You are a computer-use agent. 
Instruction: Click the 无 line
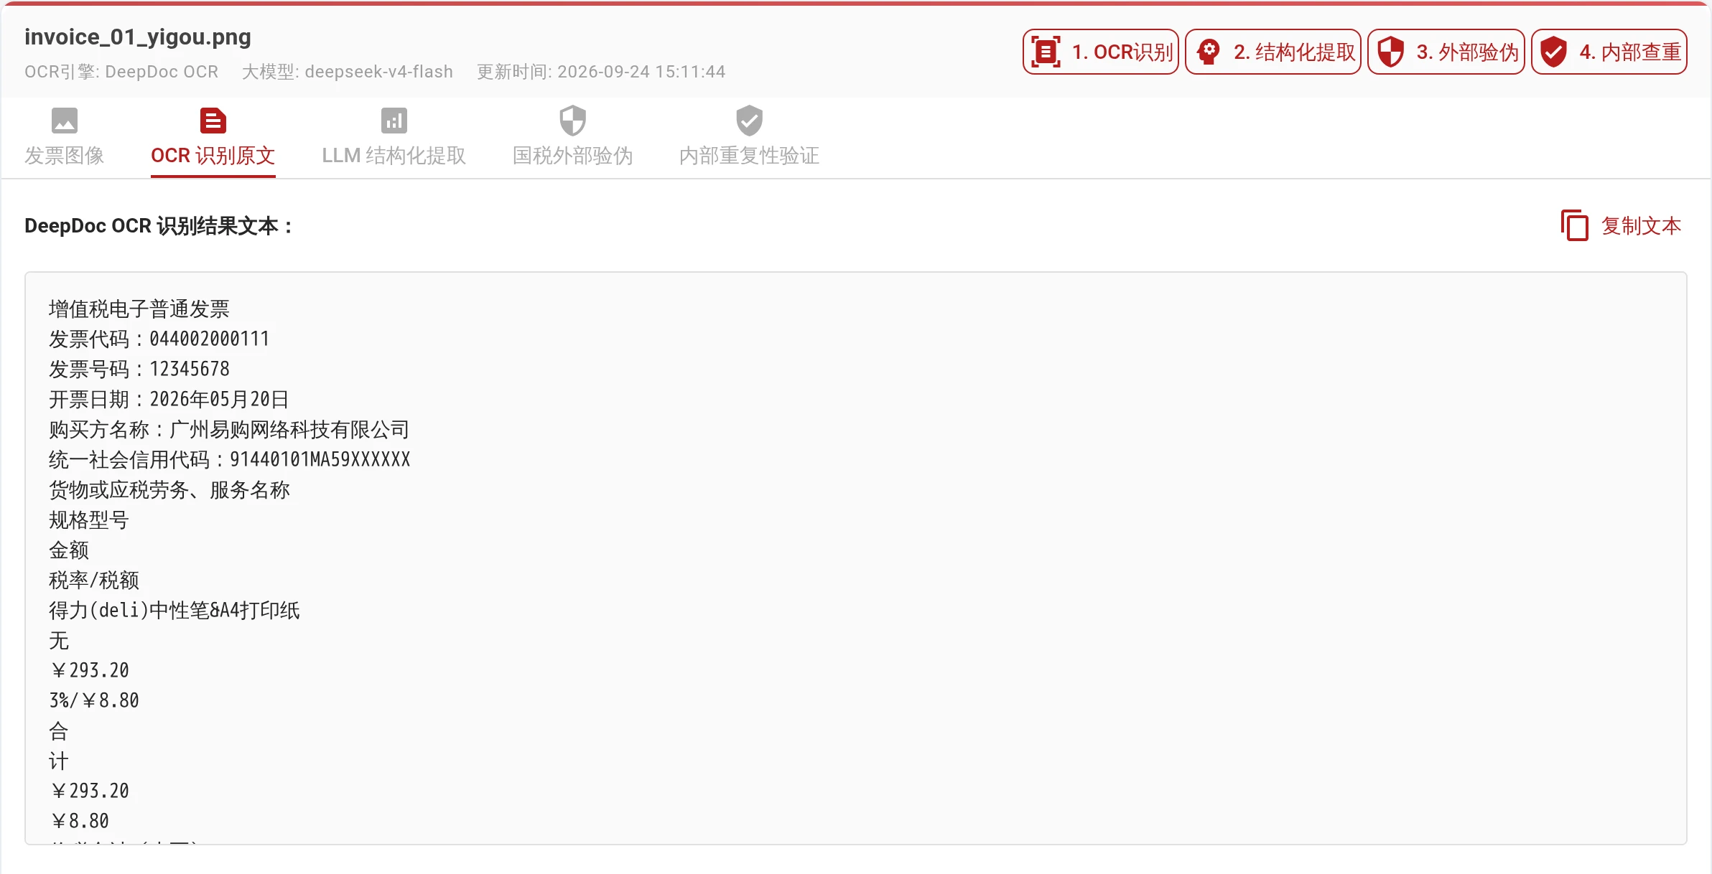59,641
